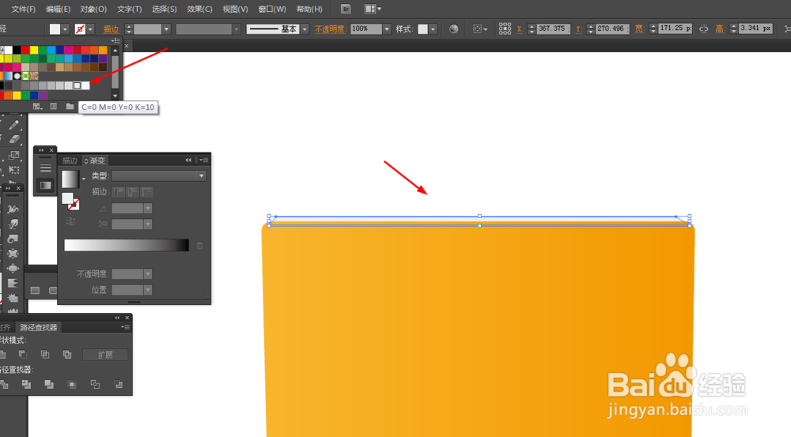Open the stroke weight dropdown
The width and height of the screenshot is (791, 437).
(166, 29)
